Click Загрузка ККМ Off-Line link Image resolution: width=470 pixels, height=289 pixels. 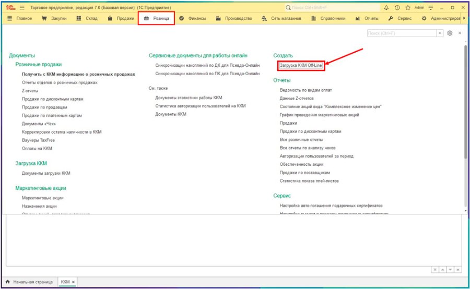(301, 65)
